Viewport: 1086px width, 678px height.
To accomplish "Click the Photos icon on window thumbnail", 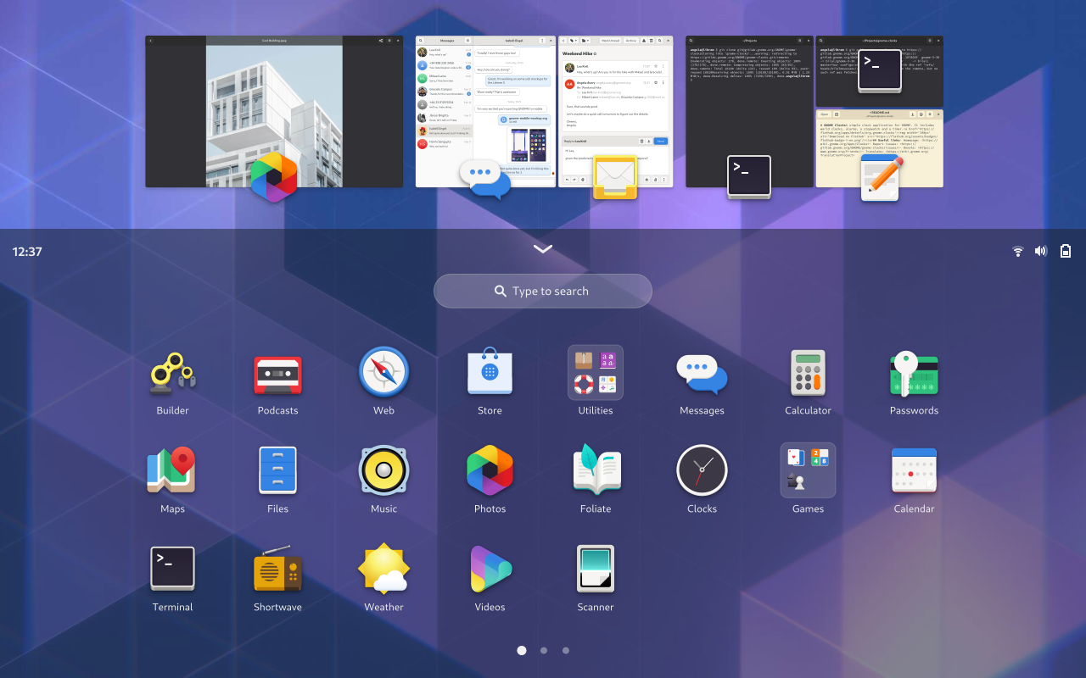I will pyautogui.click(x=274, y=176).
